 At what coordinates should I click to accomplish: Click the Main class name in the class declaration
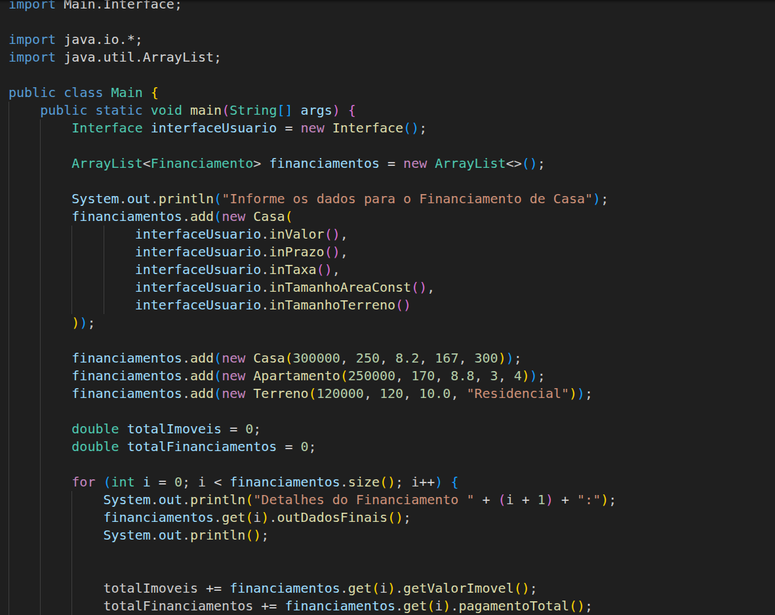click(x=126, y=92)
